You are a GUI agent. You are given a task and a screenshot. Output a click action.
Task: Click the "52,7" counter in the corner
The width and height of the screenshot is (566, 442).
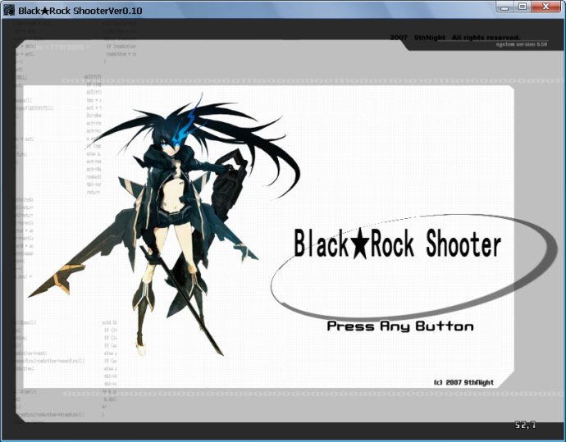(x=525, y=426)
